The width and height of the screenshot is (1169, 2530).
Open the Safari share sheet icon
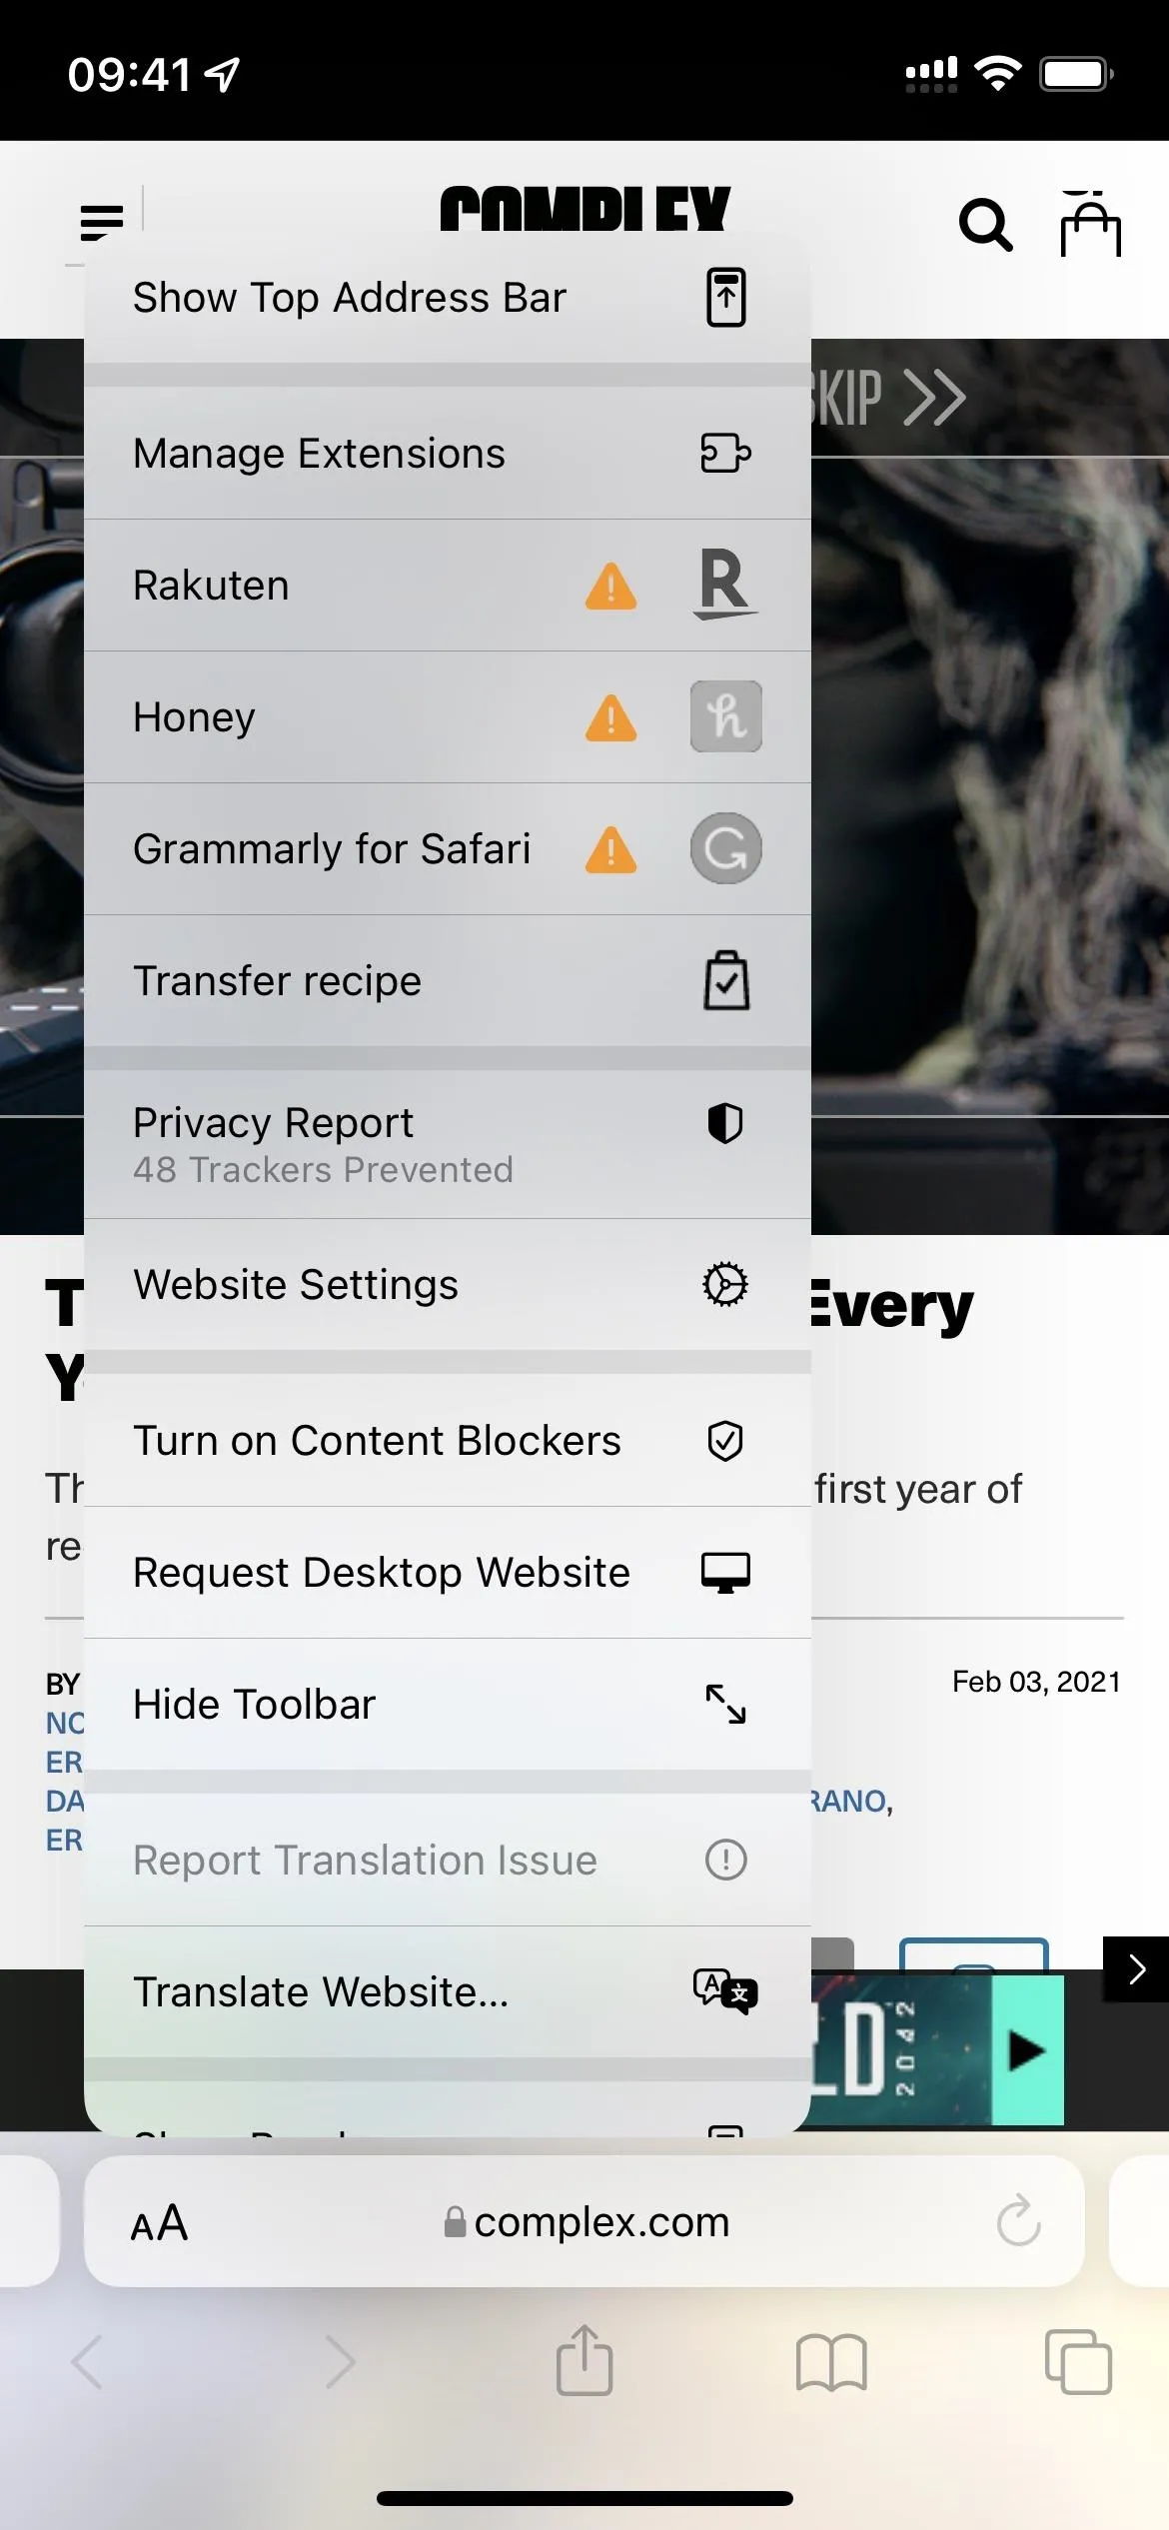(x=584, y=2360)
